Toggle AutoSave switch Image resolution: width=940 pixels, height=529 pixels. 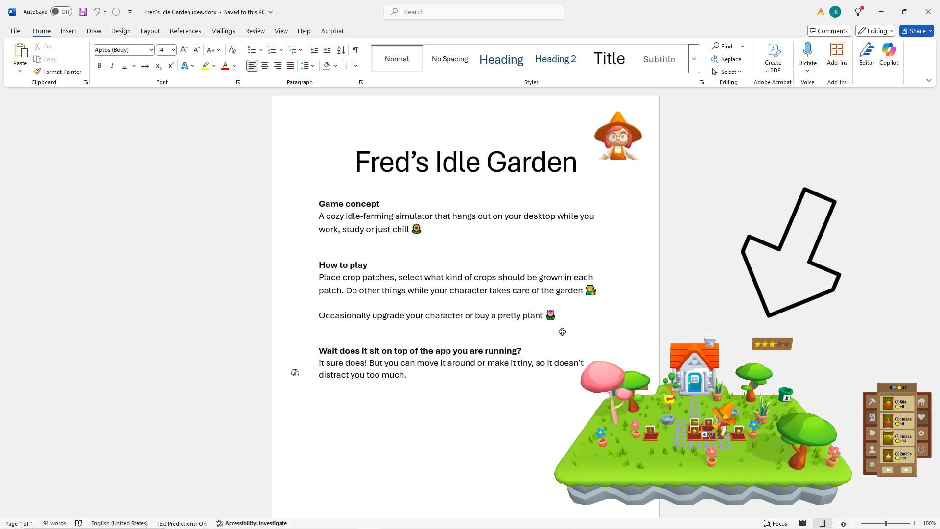click(x=61, y=12)
